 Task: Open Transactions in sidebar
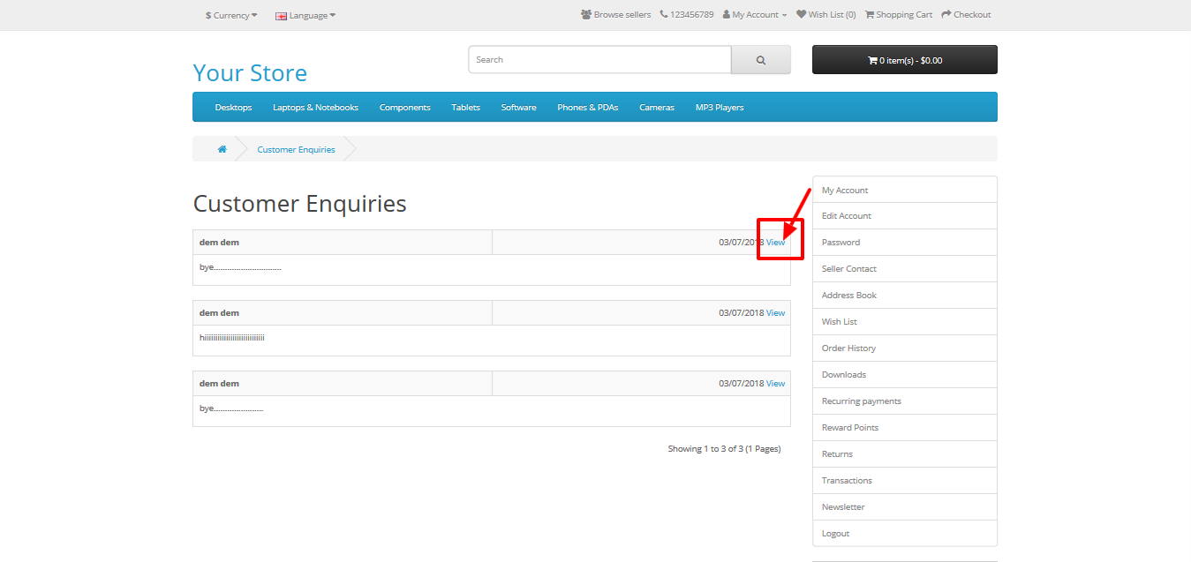tap(905, 481)
